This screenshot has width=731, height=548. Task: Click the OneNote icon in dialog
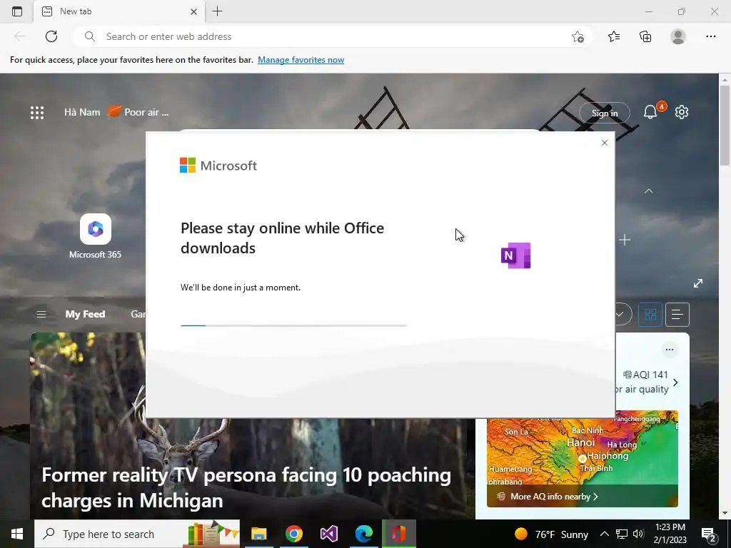pyautogui.click(x=515, y=255)
